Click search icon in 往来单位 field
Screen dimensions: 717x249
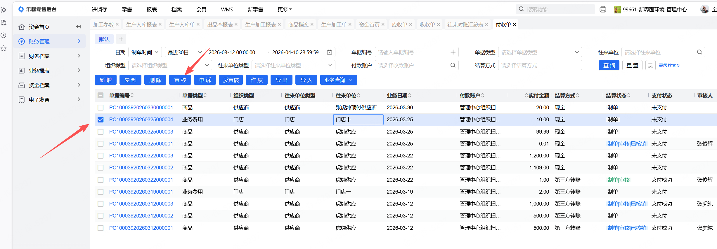699,52
